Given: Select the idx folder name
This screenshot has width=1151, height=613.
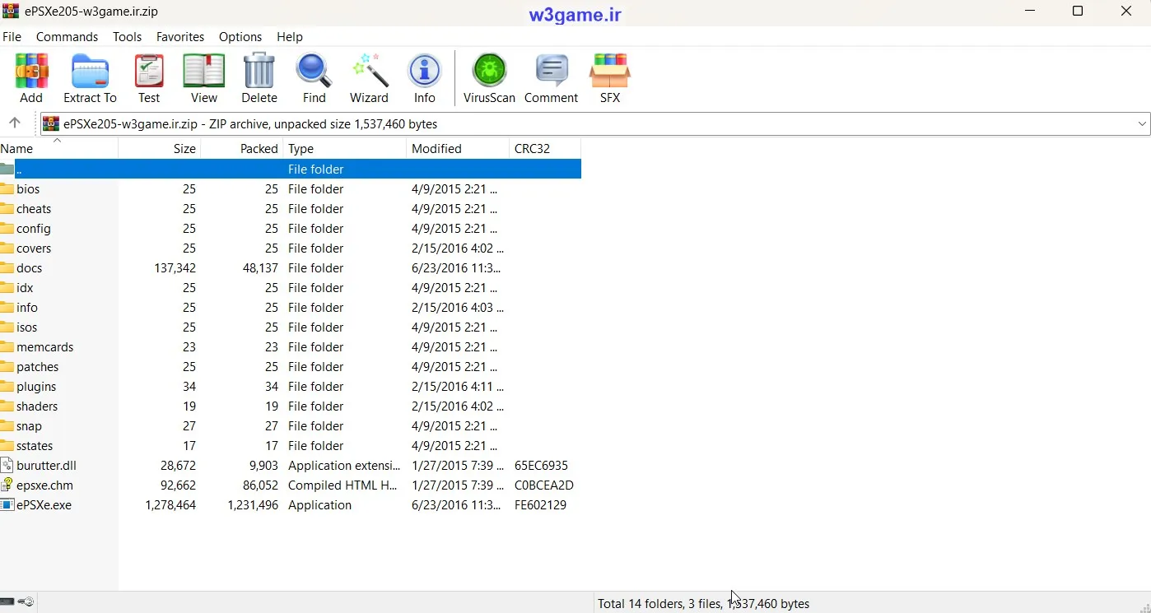Looking at the screenshot, I should [x=25, y=288].
